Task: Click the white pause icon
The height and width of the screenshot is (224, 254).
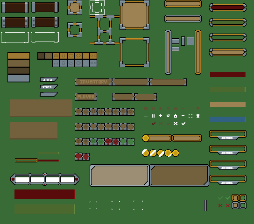Action: point(153,116)
